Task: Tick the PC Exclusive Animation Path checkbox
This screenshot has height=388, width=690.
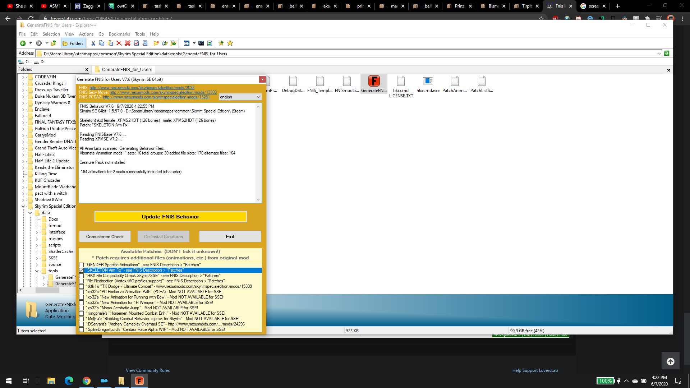Action: pyautogui.click(x=82, y=292)
